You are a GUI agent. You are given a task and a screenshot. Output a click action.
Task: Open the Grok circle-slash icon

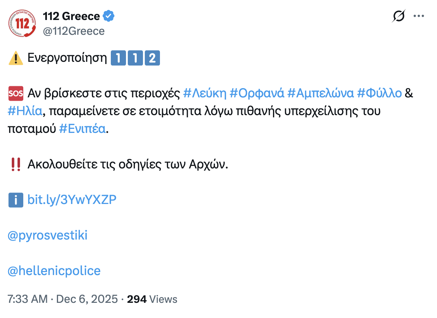pyautogui.click(x=399, y=16)
